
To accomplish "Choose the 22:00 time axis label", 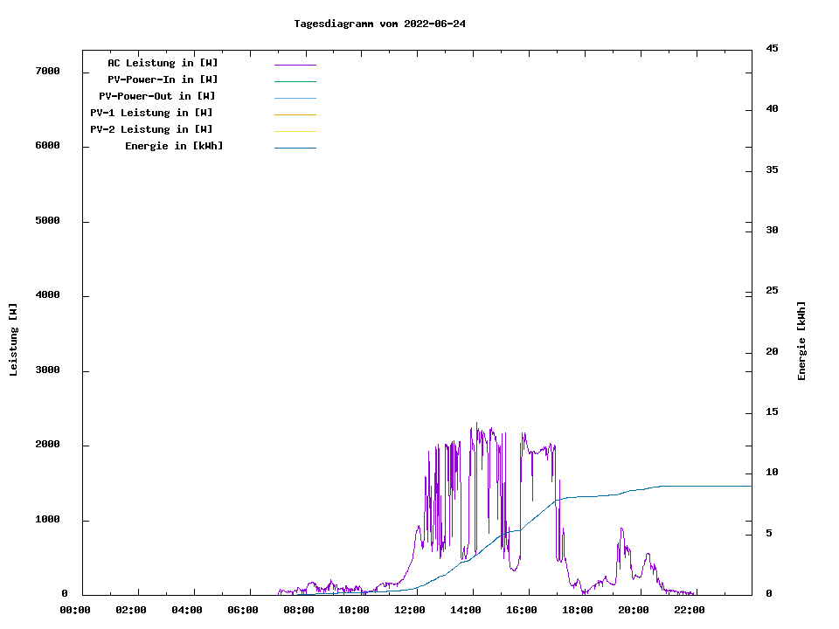I will click(x=690, y=610).
